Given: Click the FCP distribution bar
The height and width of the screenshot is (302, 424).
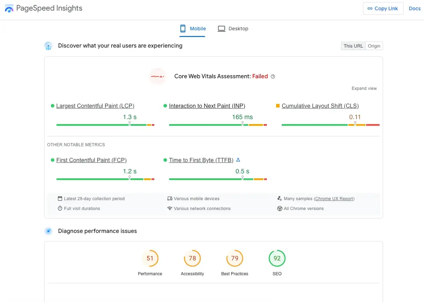Looking at the screenshot, I should point(105,179).
